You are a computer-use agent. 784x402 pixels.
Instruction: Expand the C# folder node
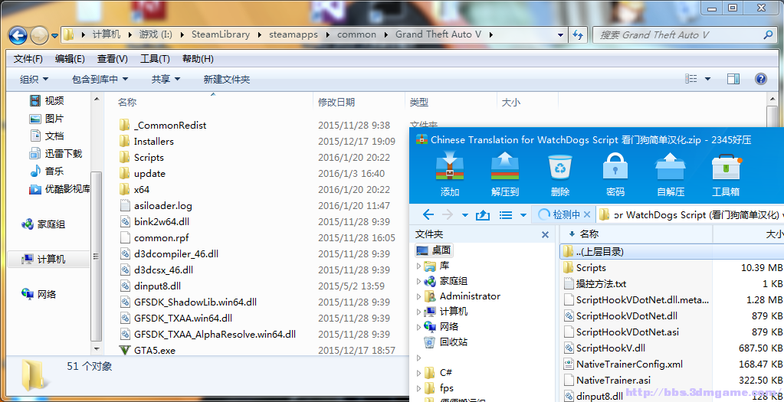419,373
